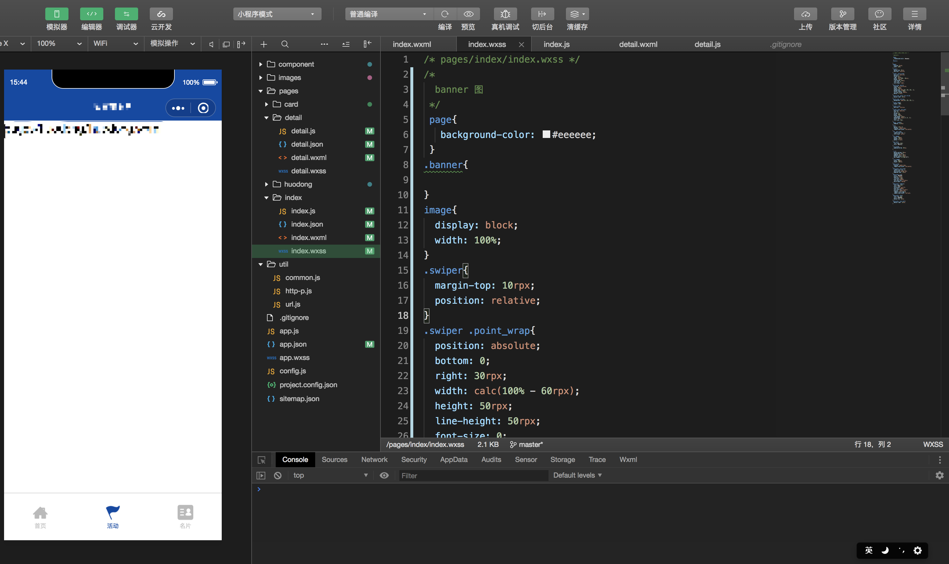This screenshot has height=564, width=949.
Task: Tap the 名片 tab in simulator
Action: pyautogui.click(x=185, y=516)
